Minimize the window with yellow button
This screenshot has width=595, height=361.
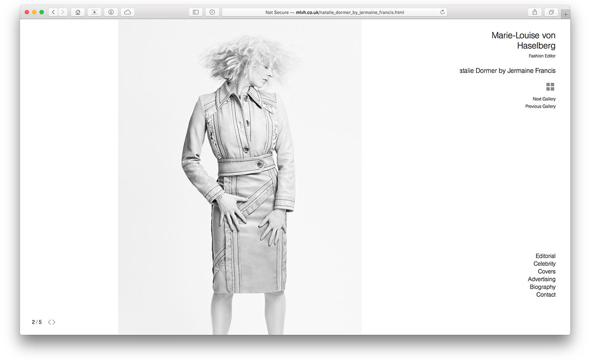(34, 12)
